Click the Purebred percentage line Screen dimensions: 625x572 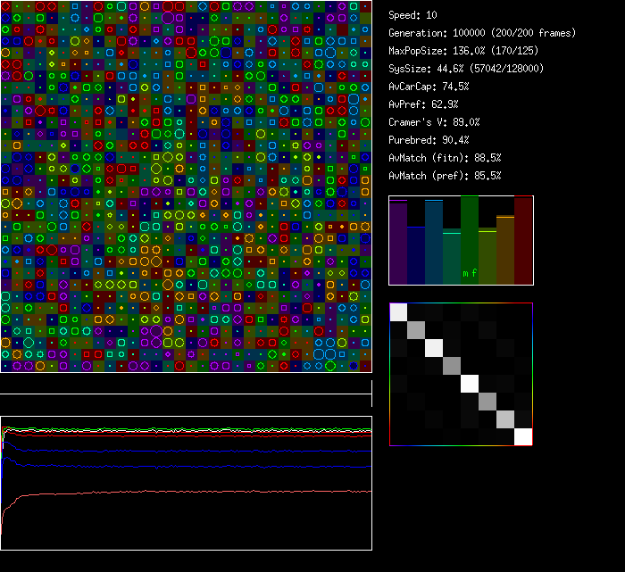point(429,140)
